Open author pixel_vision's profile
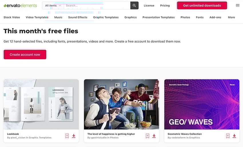 coord(18,138)
